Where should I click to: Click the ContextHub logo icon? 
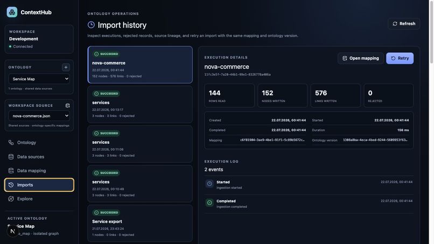[x=12, y=12]
